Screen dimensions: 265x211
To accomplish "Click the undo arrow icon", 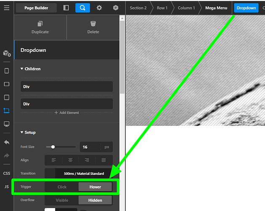I will click(x=6, y=143).
